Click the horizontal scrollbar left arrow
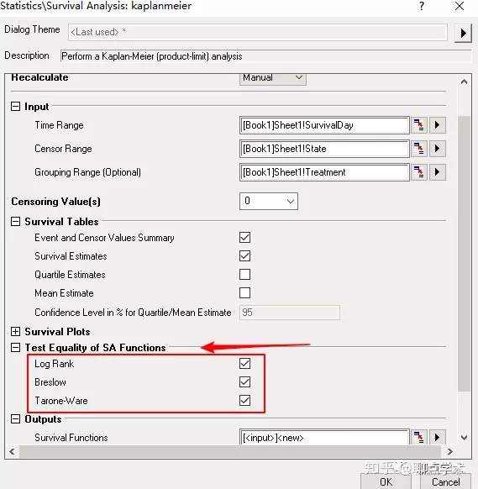Image resolution: width=478 pixels, height=489 pixels. click(x=12, y=451)
